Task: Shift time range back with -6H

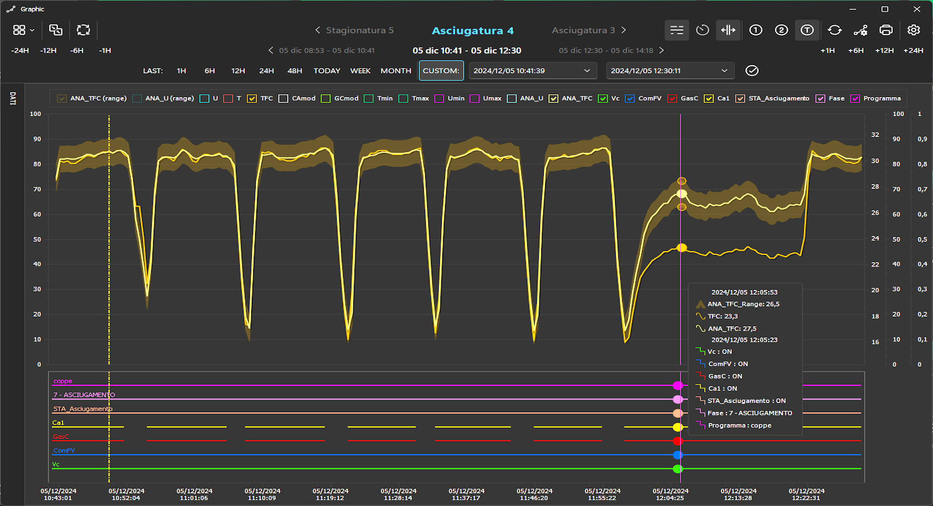Action: [x=77, y=51]
